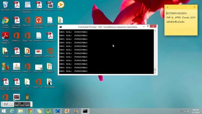Viewport: 202px width, 114px height.
Task: Open the ezvid shortcut on desktop
Action: [61, 6]
